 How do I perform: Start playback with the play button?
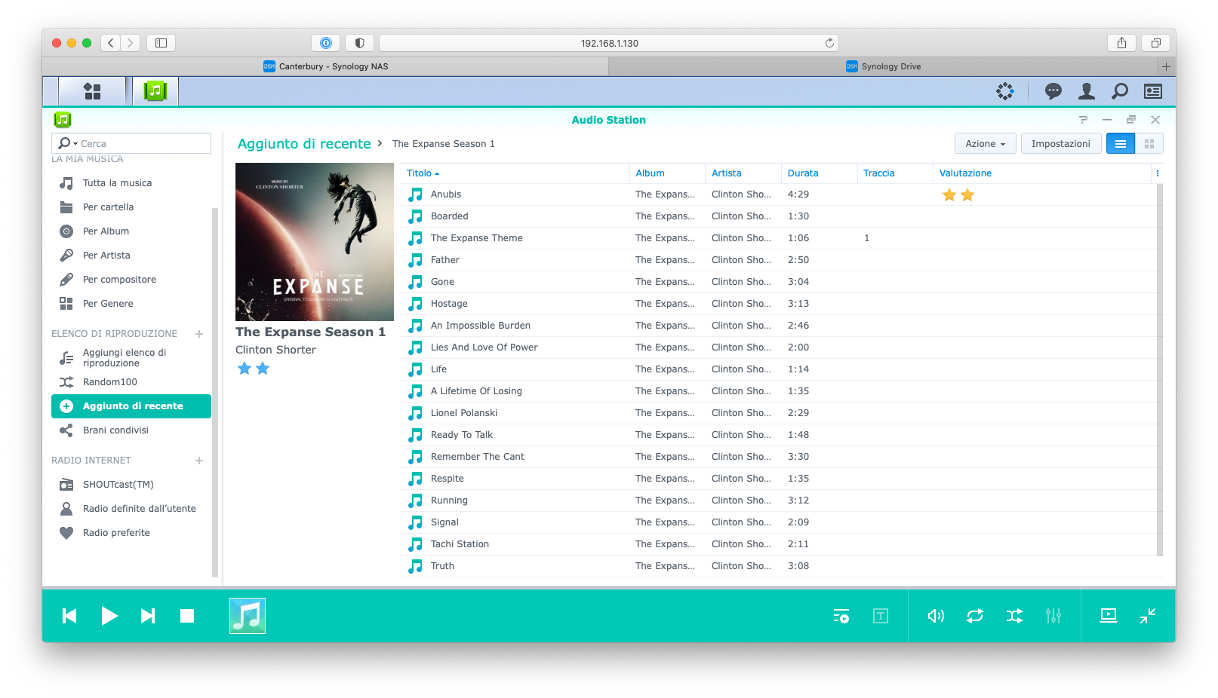(109, 616)
